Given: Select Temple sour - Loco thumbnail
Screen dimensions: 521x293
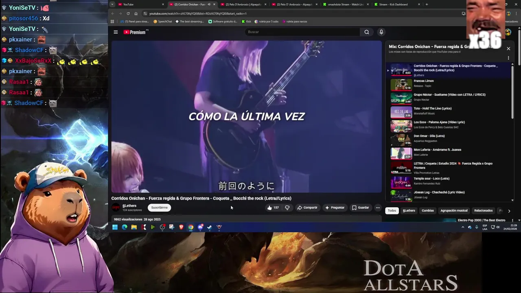Looking at the screenshot, I should point(401,182).
